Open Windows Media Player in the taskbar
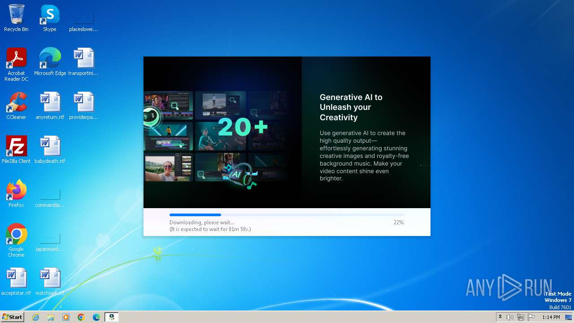The image size is (574, 323). click(x=66, y=317)
